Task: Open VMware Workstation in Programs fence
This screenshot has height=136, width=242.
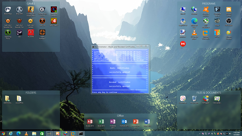Action: coord(206,34)
